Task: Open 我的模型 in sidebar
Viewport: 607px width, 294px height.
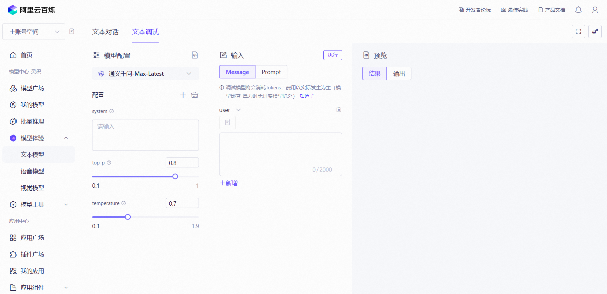Action: [32, 105]
